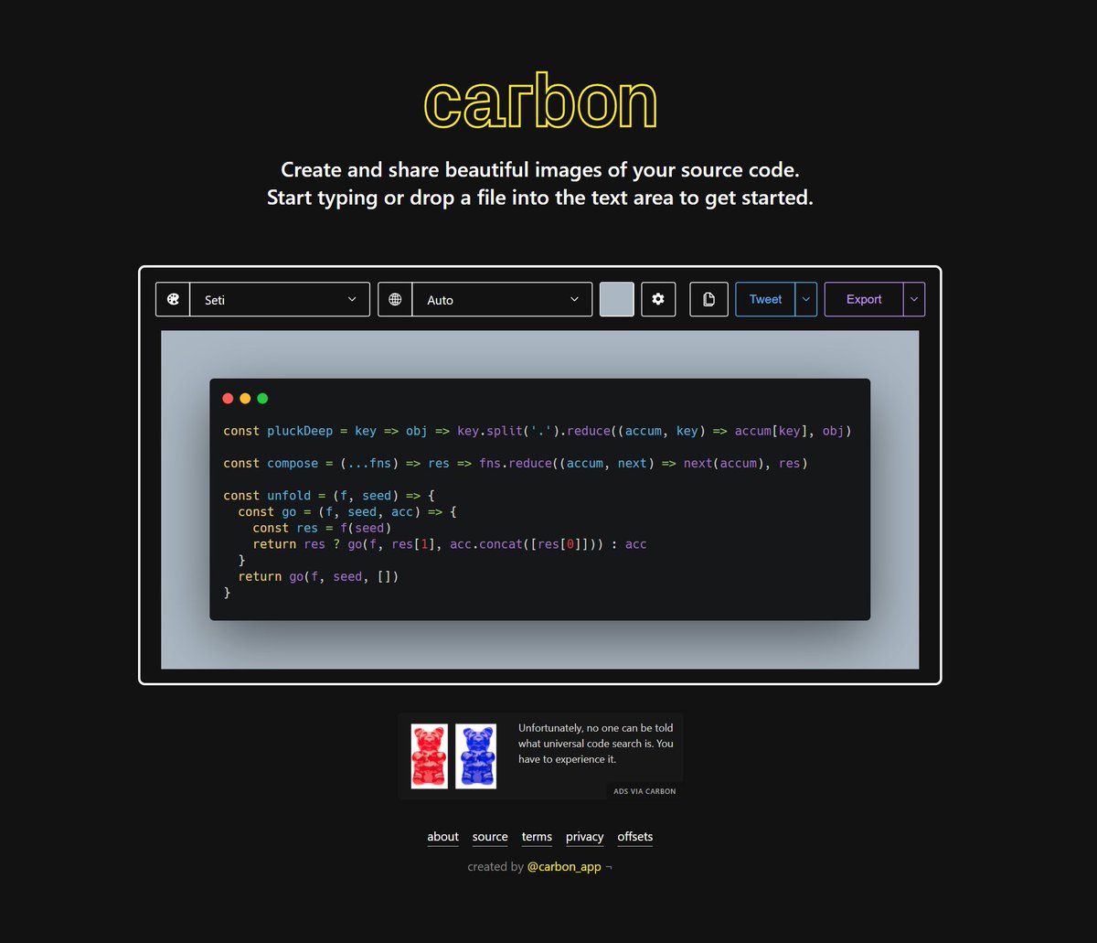This screenshot has width=1097, height=943.
Task: Click the theme palette icon
Action: [173, 299]
